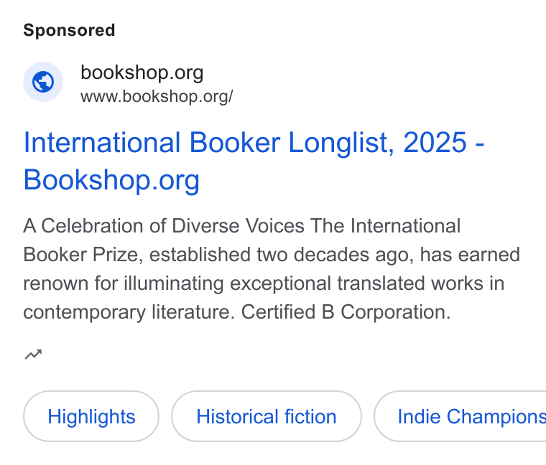This screenshot has width=546, height=465.
Task: Click the bookshop.org site name
Action: tap(142, 72)
